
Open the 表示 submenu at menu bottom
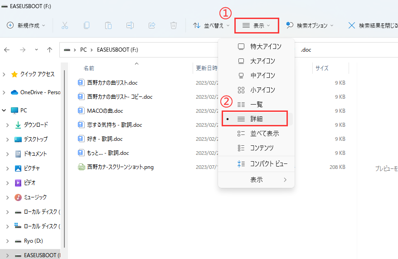[257, 180]
